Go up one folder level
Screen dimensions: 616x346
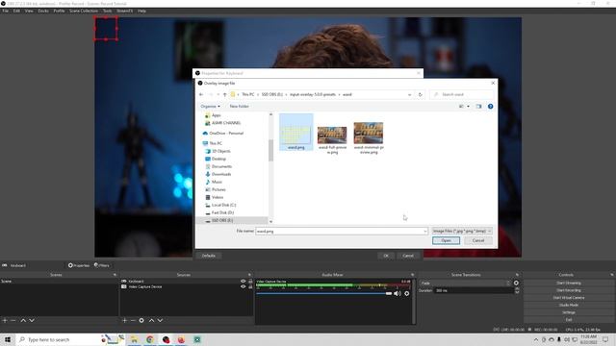click(224, 94)
